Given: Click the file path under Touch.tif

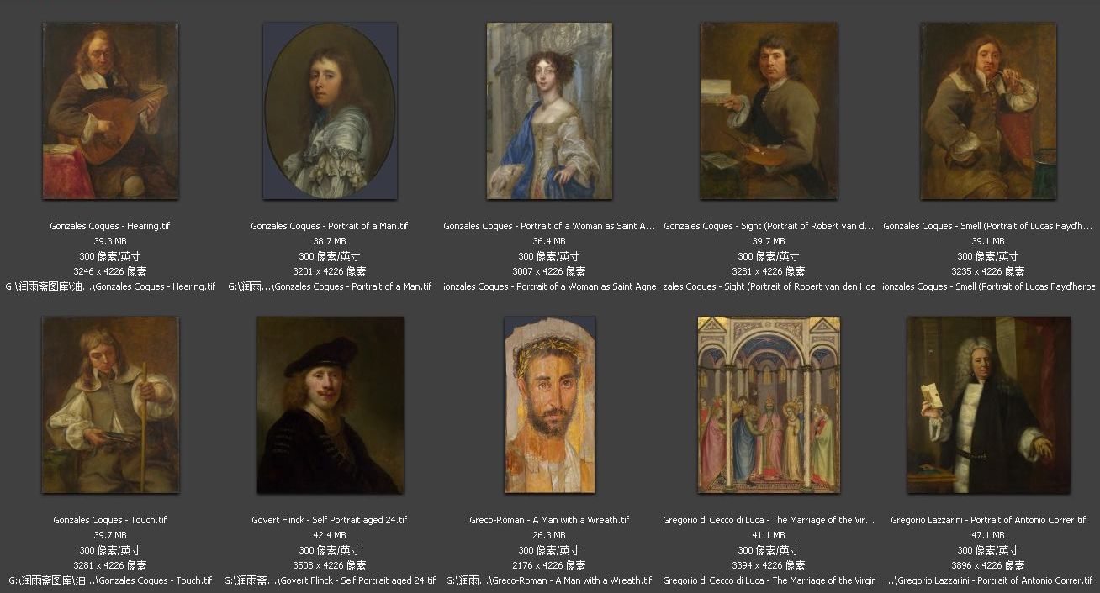Looking at the screenshot, I should tap(110, 580).
